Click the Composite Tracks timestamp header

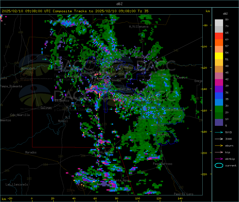[75, 11]
